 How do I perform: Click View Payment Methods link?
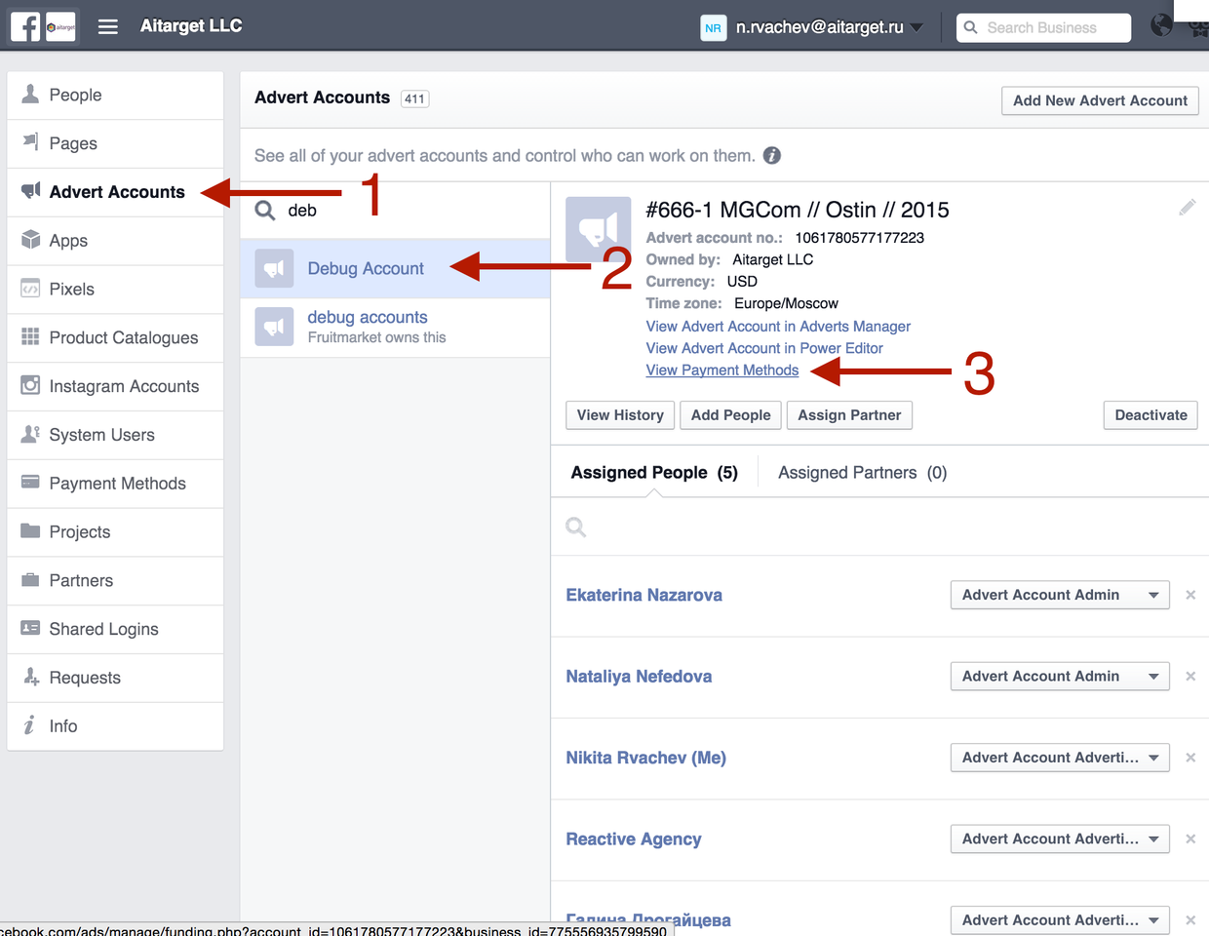click(x=721, y=370)
